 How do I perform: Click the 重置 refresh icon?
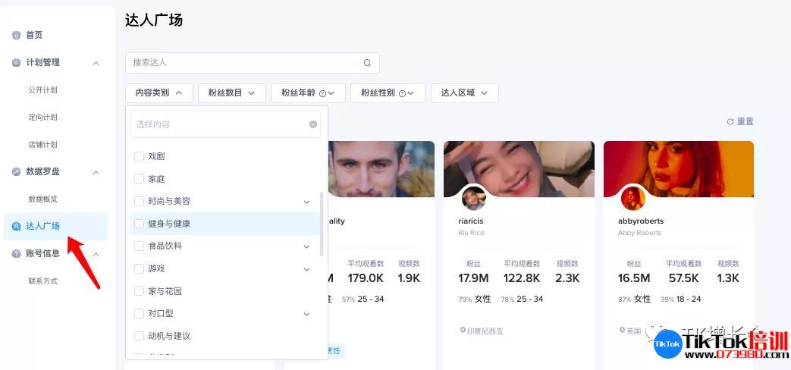coord(730,121)
